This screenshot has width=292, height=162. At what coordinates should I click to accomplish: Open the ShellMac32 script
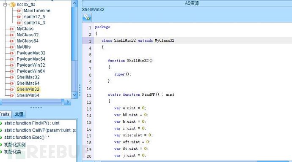point(28,77)
